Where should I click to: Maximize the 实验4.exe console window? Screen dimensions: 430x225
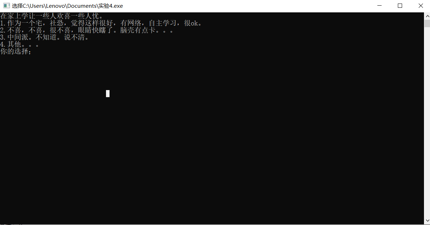tap(400, 6)
